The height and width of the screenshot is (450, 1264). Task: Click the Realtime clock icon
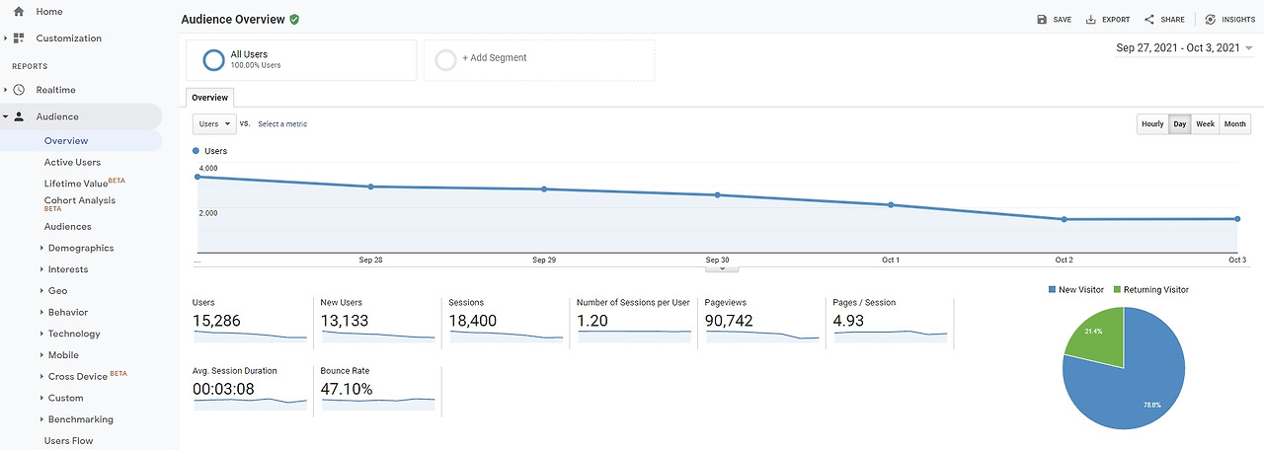click(x=19, y=90)
